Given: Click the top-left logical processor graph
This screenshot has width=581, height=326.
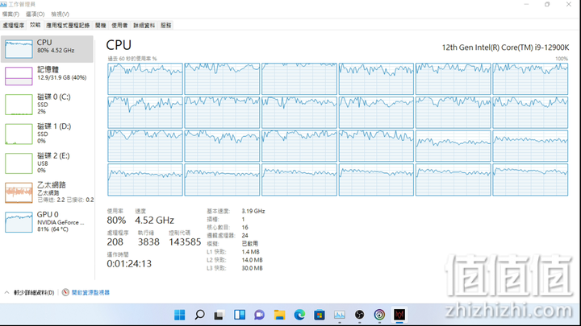Looking at the screenshot, I should click(145, 79).
